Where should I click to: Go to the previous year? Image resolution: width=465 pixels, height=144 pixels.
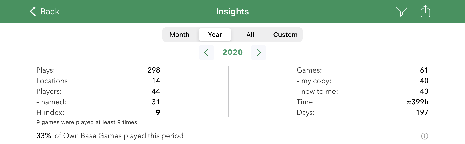[207, 53]
